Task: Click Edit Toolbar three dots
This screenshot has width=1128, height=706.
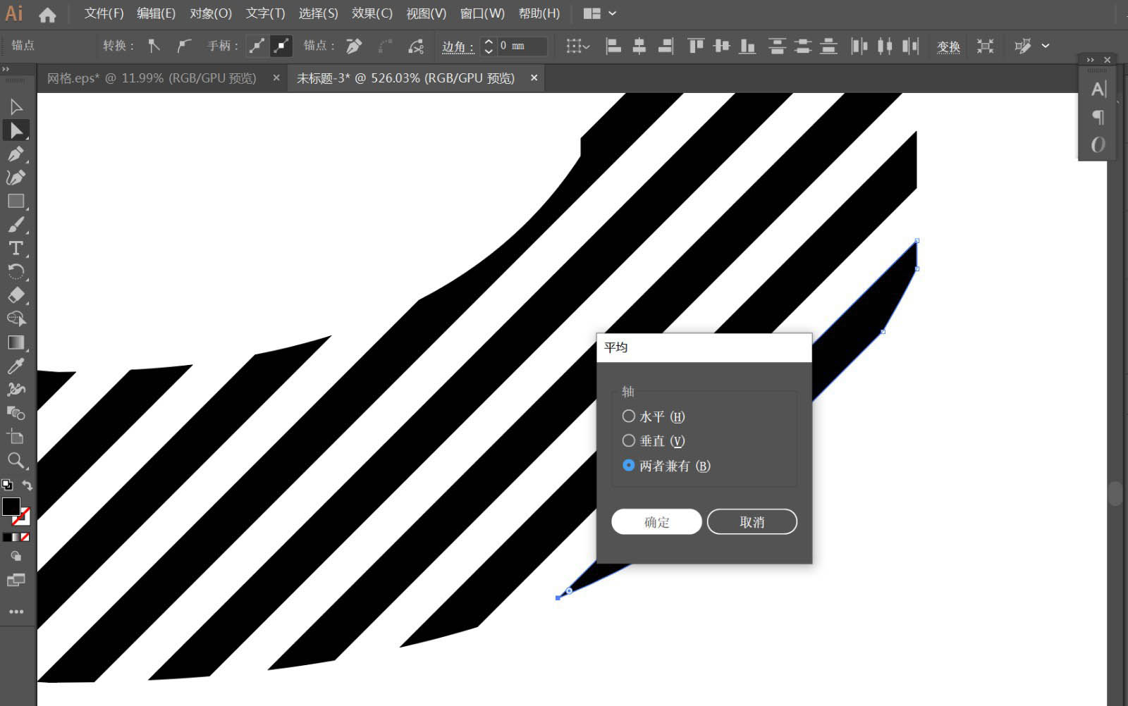Action: [x=16, y=612]
